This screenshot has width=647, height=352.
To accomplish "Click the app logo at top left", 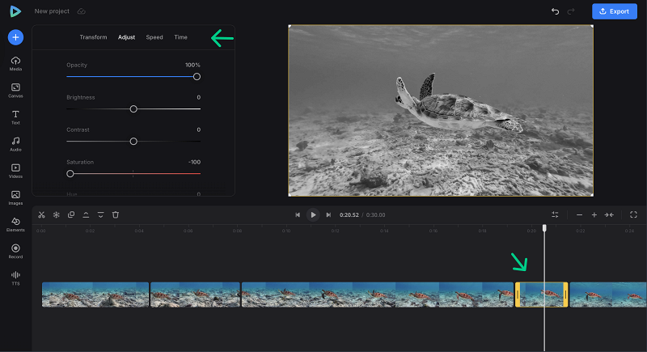I will (15, 11).
